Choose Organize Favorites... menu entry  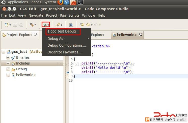click(x=67, y=52)
